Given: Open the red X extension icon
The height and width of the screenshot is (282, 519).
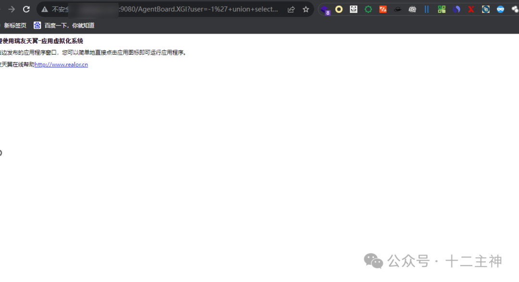Looking at the screenshot, I should 471,9.
